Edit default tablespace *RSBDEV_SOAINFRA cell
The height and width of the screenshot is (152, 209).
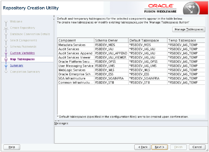click(148, 78)
